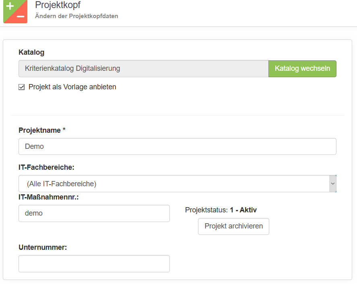Click the Projektstatus '1 - Aktiv' text

coord(243,210)
